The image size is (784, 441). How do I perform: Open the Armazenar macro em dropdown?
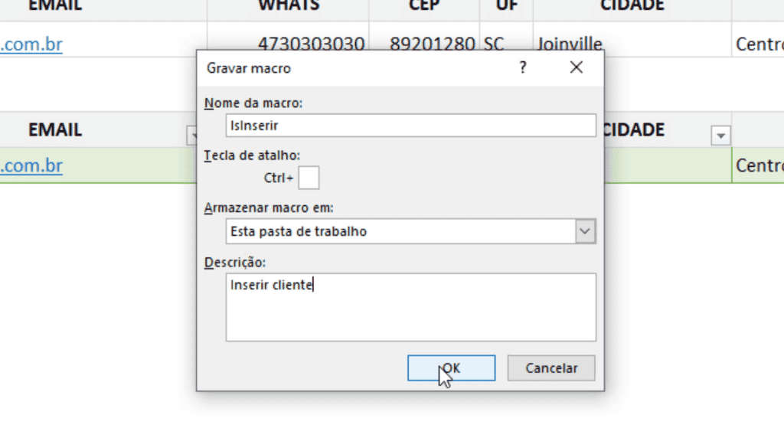click(586, 230)
